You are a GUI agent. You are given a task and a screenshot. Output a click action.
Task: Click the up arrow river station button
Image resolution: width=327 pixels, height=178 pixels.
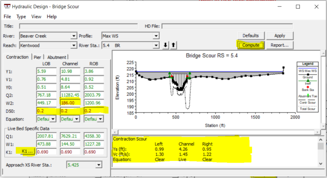173,45
